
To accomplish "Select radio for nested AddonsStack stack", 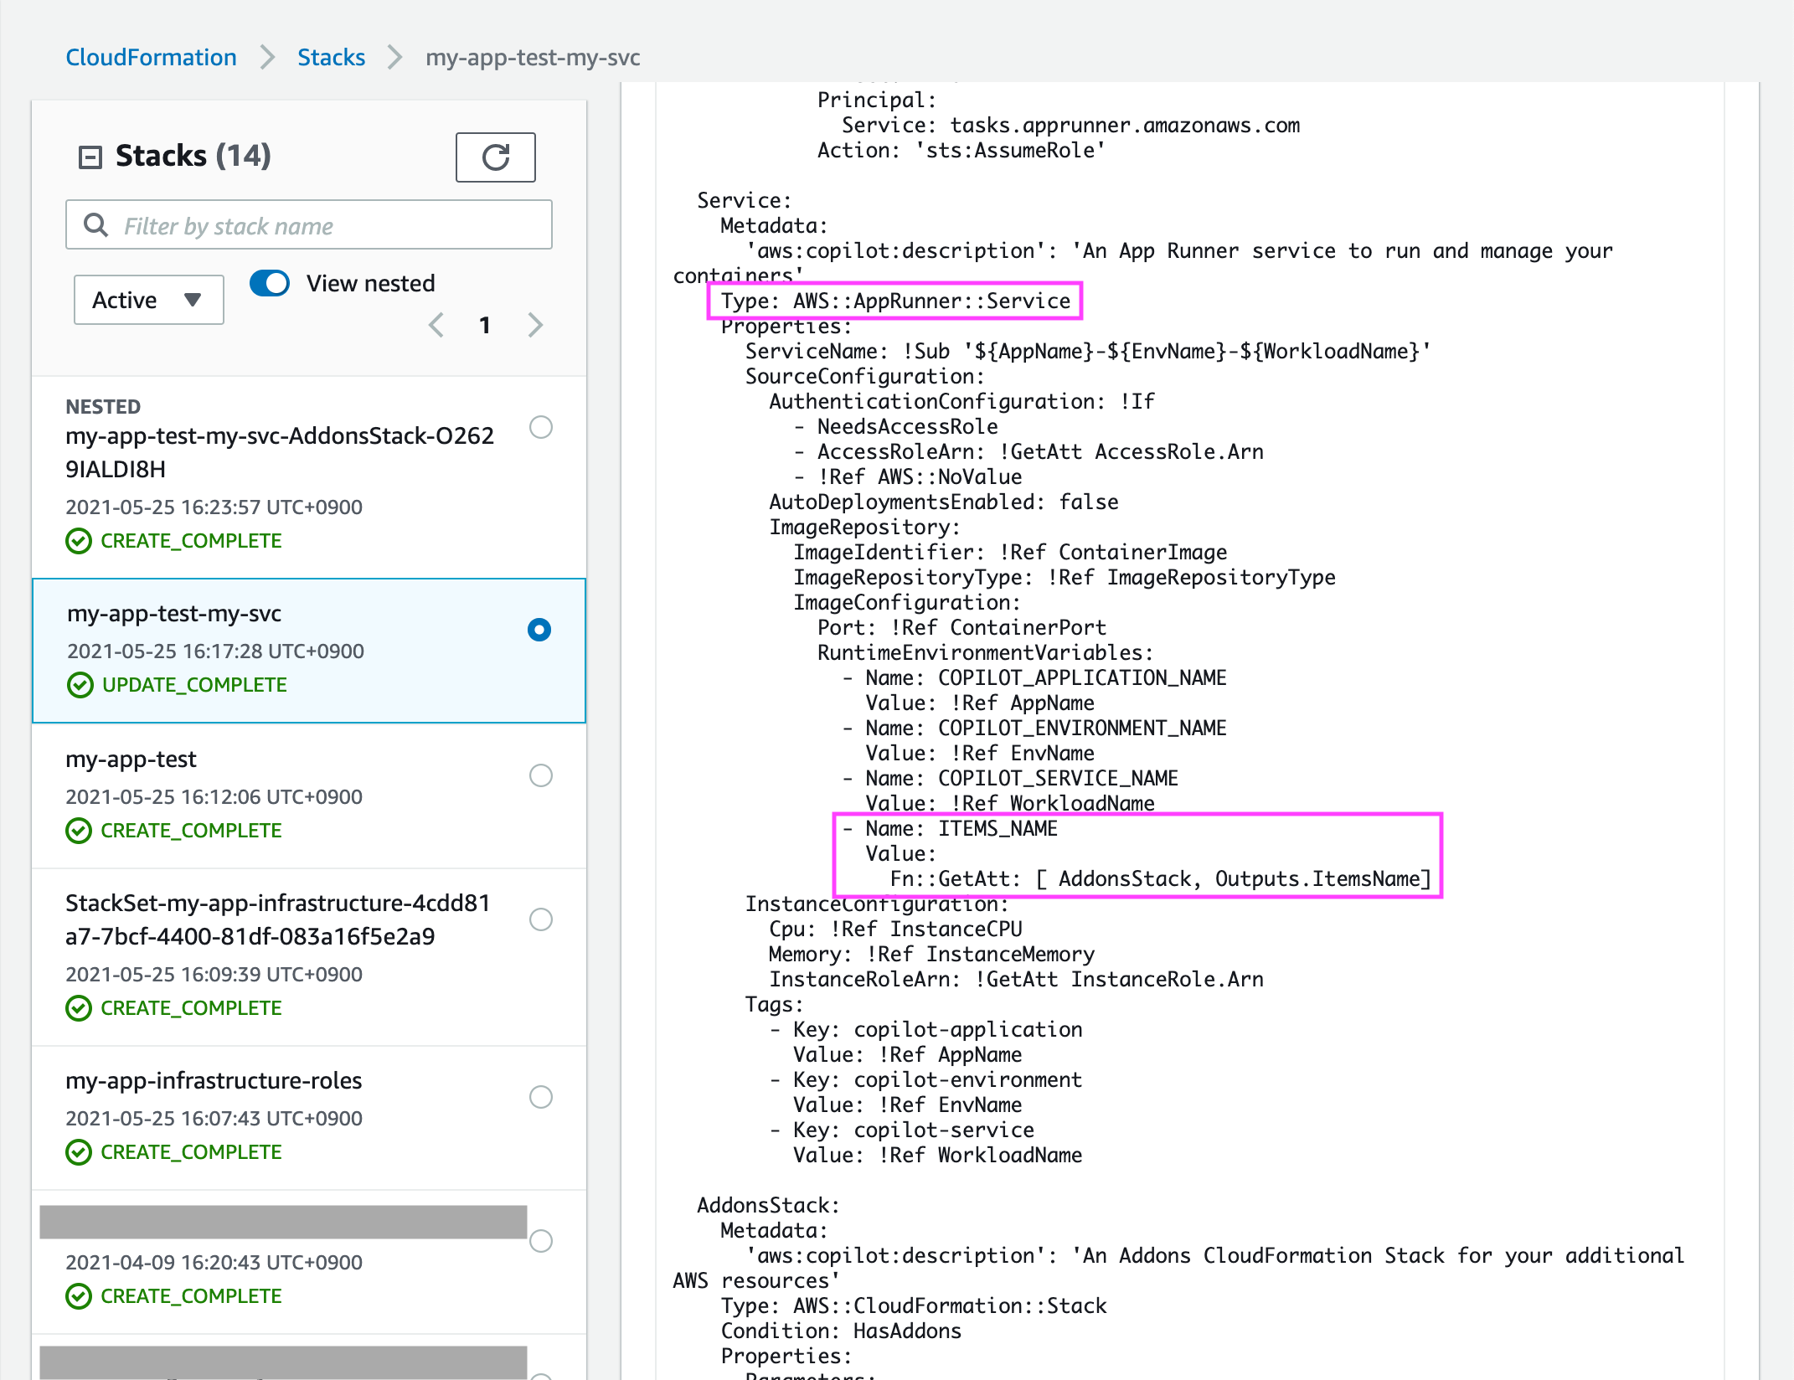I will tap(541, 427).
